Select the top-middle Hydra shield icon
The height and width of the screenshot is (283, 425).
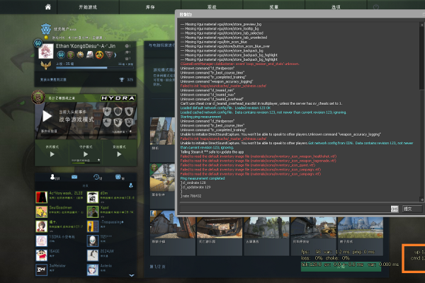point(118,111)
